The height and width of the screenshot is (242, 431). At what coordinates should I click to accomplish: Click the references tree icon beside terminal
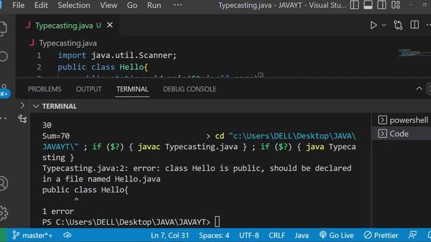coord(22,119)
